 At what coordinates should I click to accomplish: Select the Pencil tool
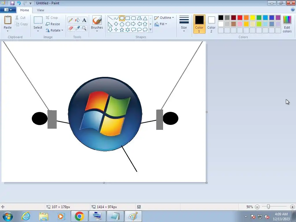(71, 20)
